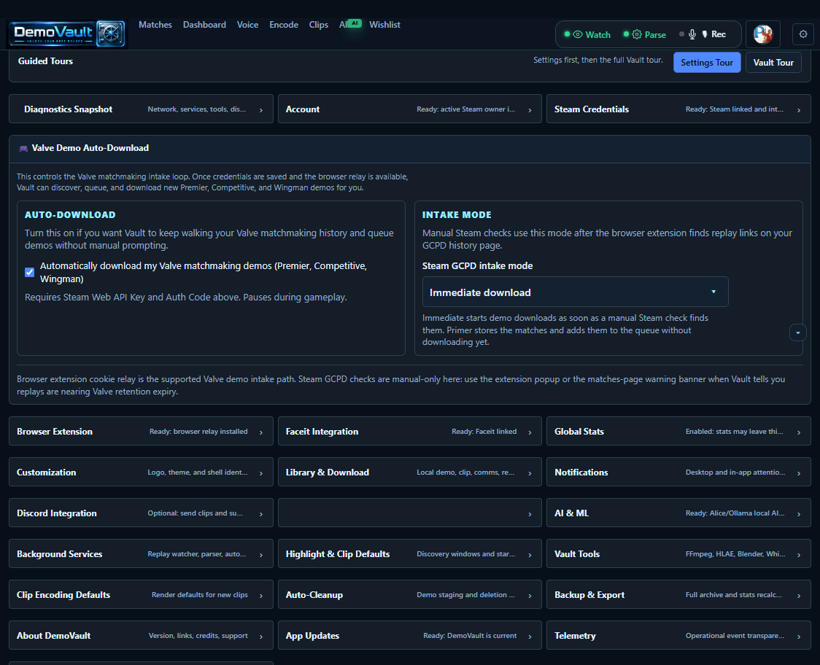Open the Notifications section
Screen dimensions: 820x665
click(678, 472)
